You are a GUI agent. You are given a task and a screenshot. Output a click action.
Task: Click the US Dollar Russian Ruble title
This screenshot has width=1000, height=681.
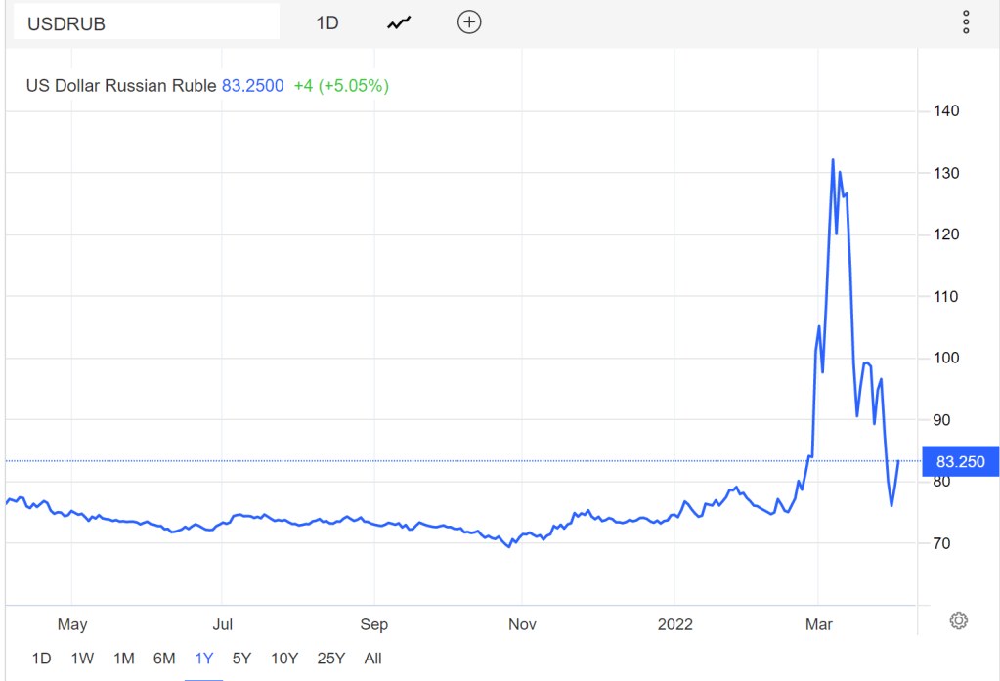[x=121, y=86]
